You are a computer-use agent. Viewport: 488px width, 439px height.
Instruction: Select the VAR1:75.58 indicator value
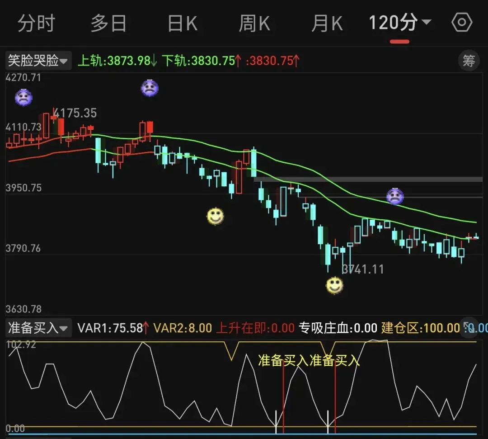click(113, 328)
